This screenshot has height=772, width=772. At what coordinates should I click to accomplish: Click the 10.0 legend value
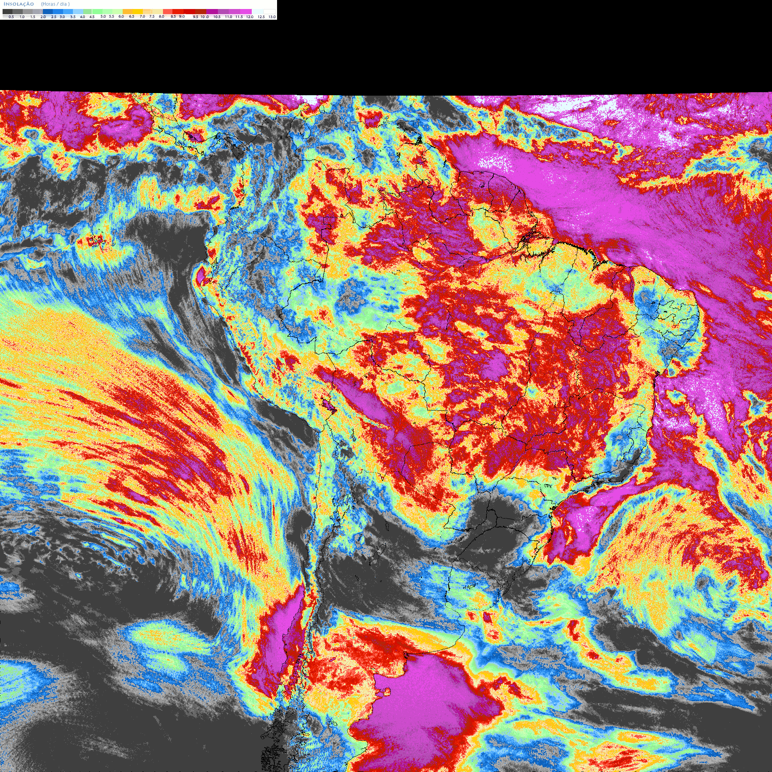205,17
